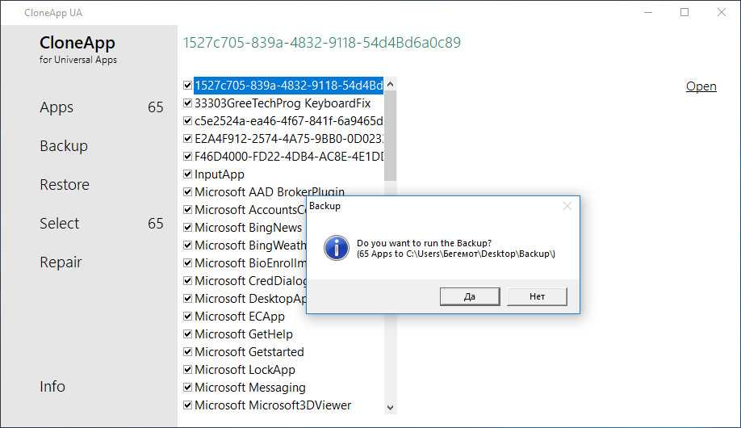Toggle the Microsoft ECApp checkbox
The width and height of the screenshot is (741, 428).
188,316
